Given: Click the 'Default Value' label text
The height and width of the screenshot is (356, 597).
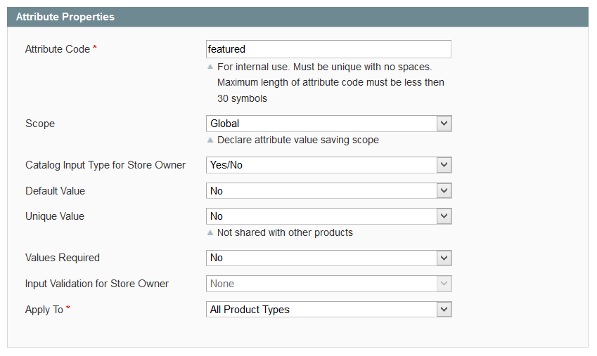Looking at the screenshot, I should click(55, 191).
